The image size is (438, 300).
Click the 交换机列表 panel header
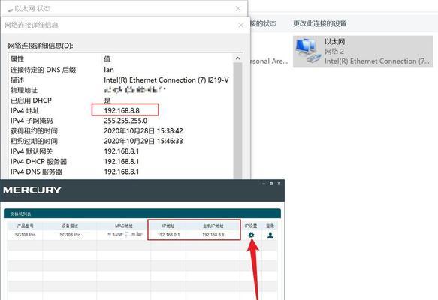(x=142, y=214)
